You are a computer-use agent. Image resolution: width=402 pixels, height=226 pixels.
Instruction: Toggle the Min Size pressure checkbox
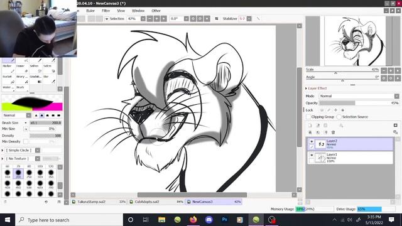click(x=26, y=129)
